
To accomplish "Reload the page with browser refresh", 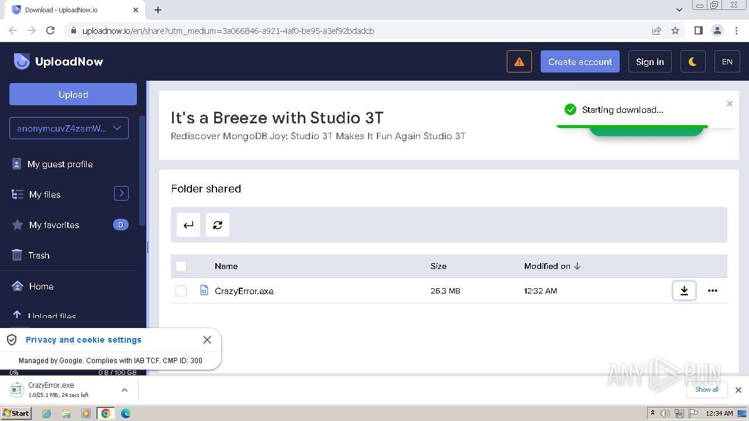I will coord(50,30).
